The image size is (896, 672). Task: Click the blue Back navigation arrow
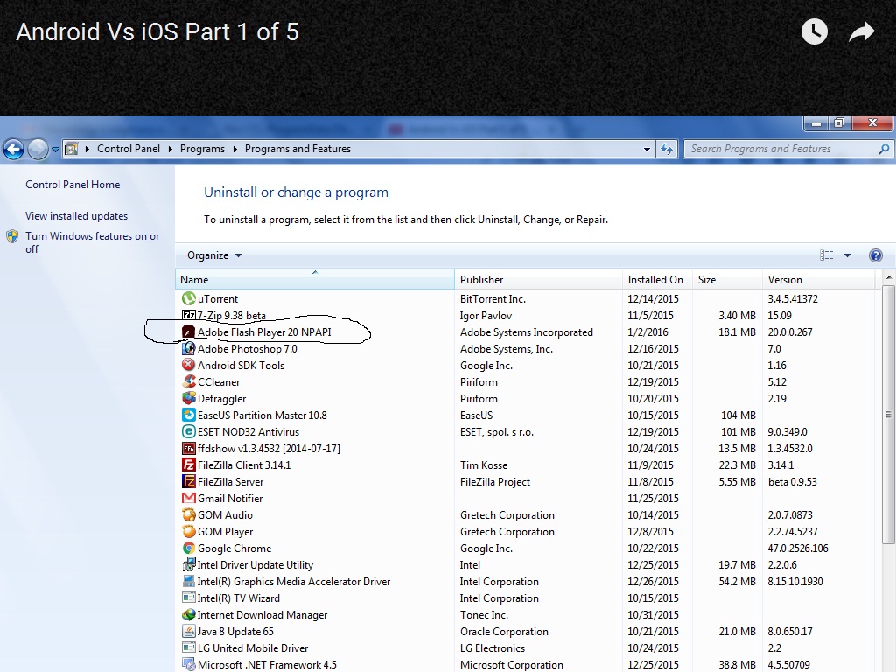(13, 150)
